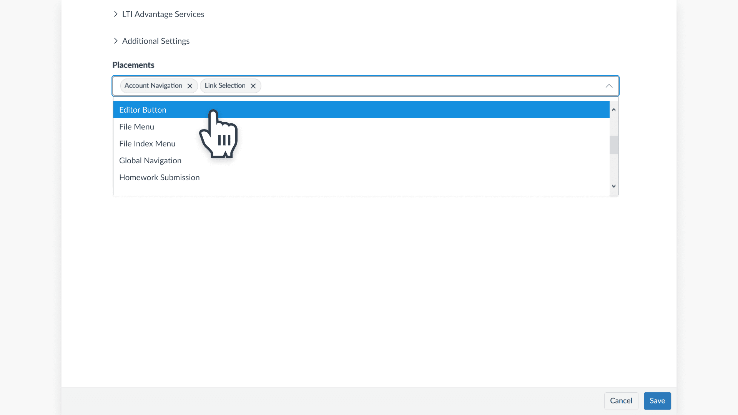Click the dropdown scrollbar thumb
Screen dimensions: 738x415
point(613,144)
